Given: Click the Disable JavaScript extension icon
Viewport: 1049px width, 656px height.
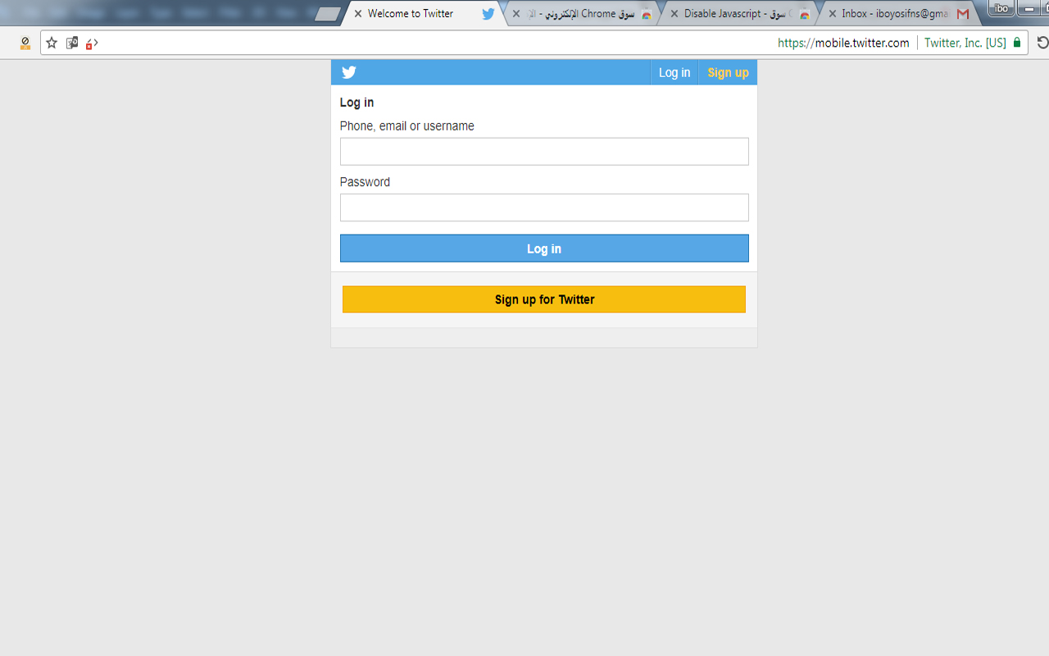Looking at the screenshot, I should (x=25, y=43).
